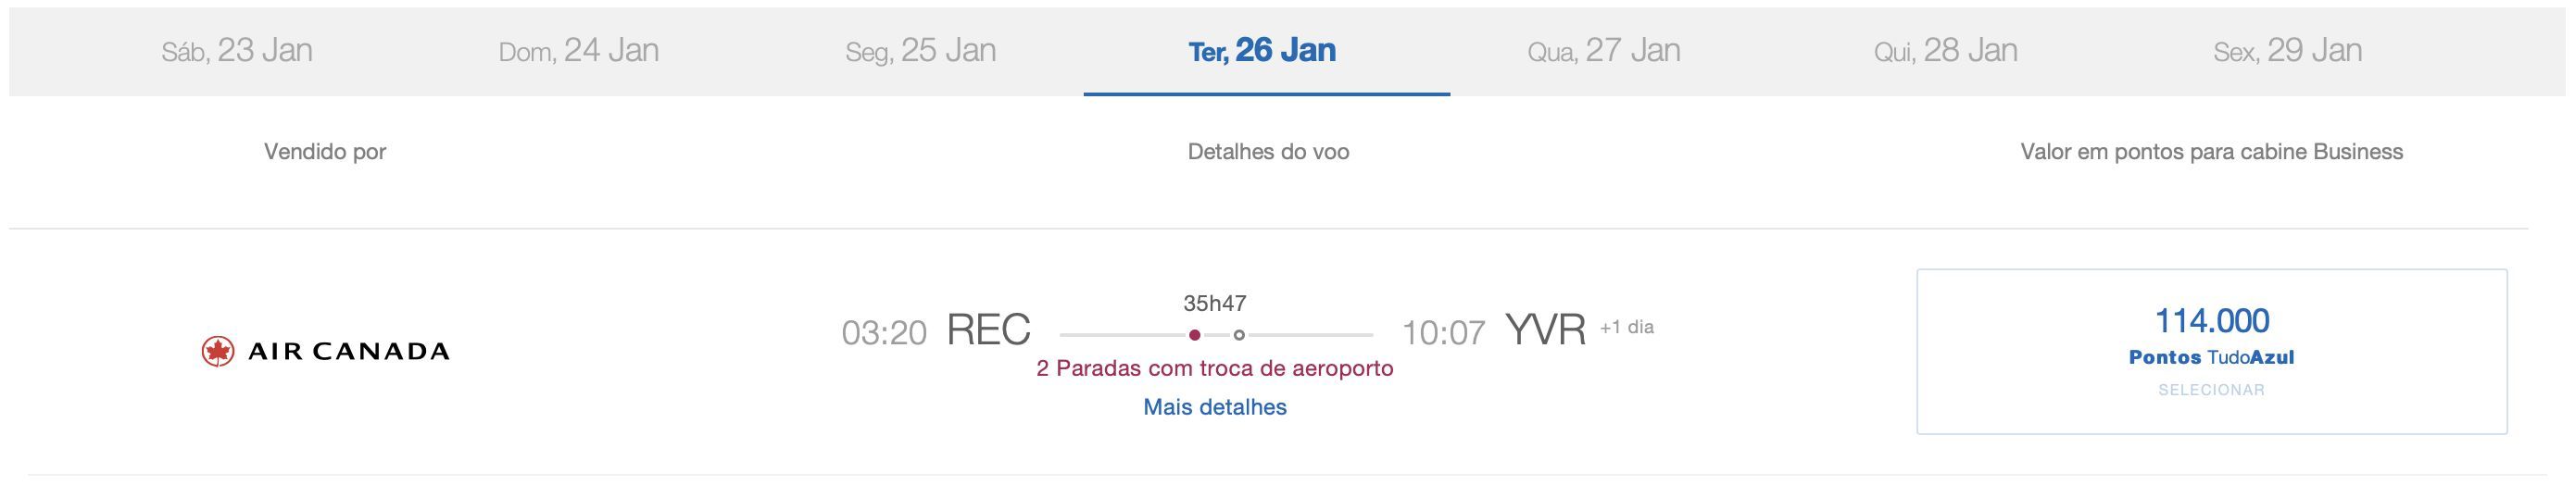Pick the Sex, 29 Jan date tab
Screen dimensions: 2575x485
coord(2288,51)
